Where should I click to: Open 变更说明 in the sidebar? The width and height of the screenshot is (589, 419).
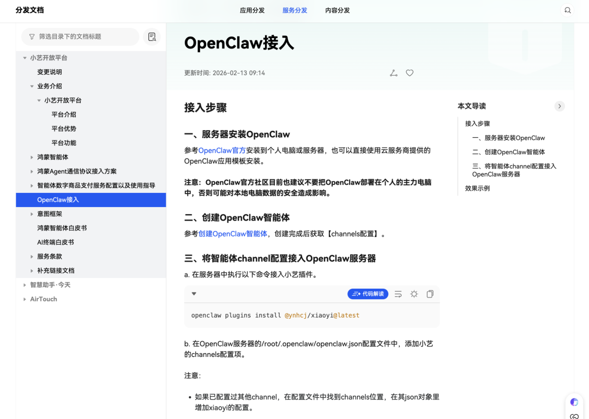coord(50,72)
